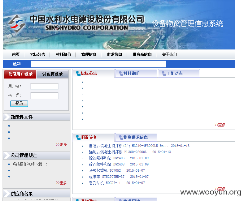Open the 首页 menu item
Viewport: 244px width, 201px height.
tap(16, 54)
